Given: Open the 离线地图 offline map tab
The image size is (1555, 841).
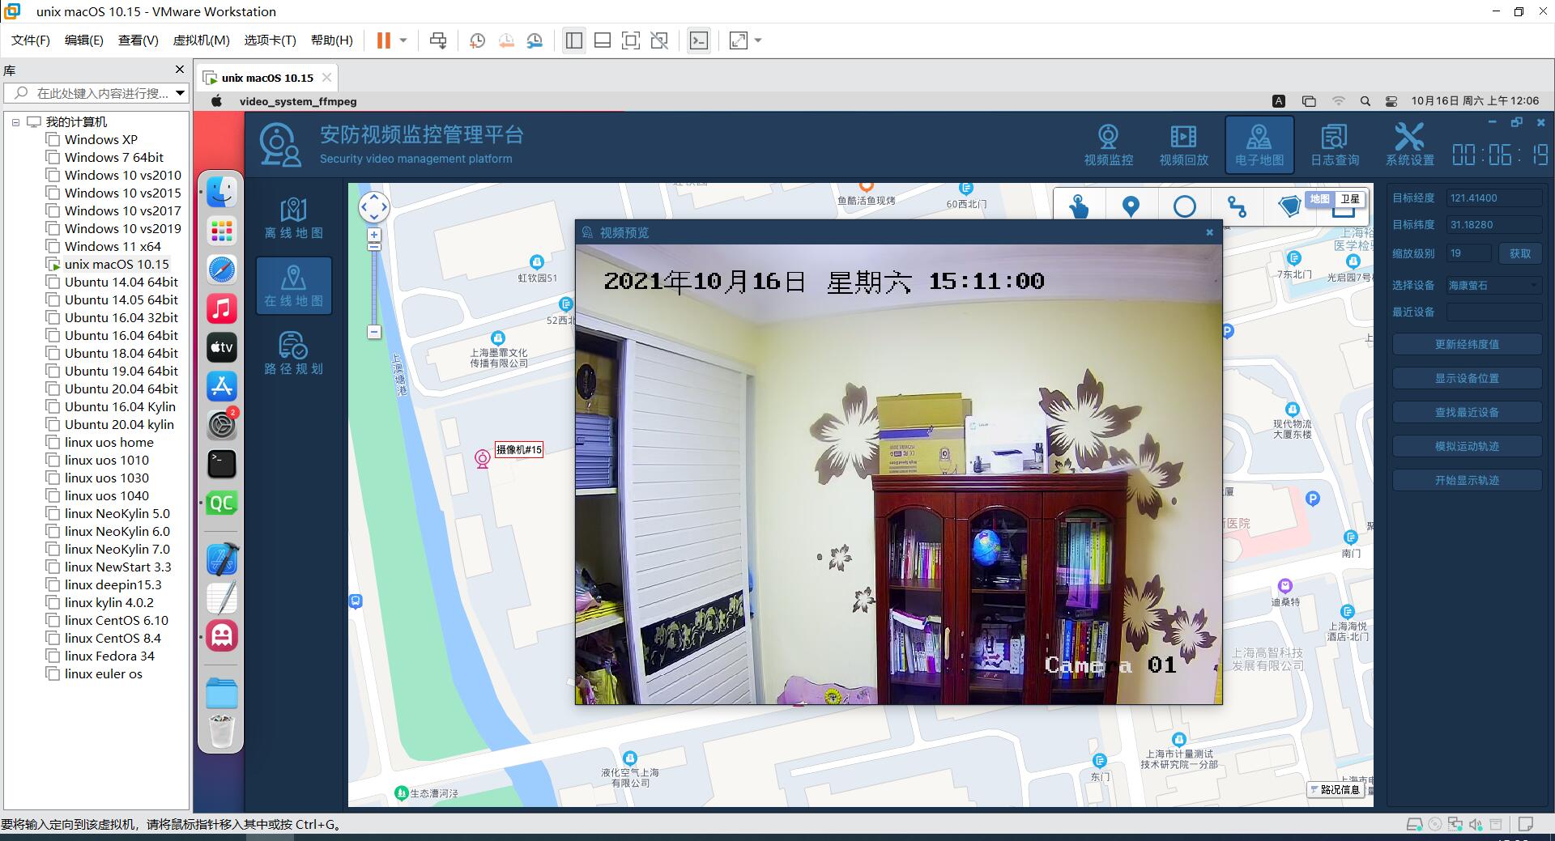Looking at the screenshot, I should coord(293,218).
